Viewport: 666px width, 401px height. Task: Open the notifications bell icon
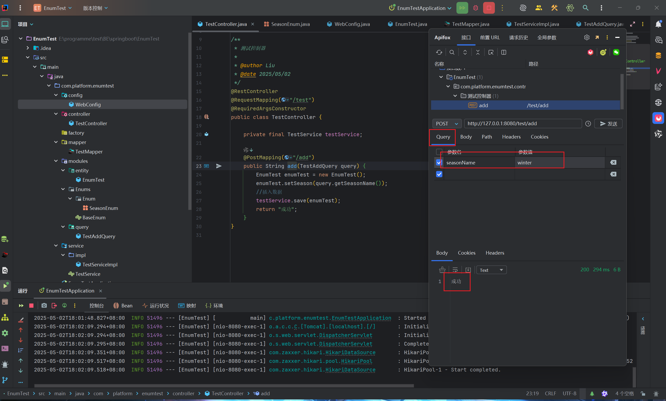click(x=658, y=24)
